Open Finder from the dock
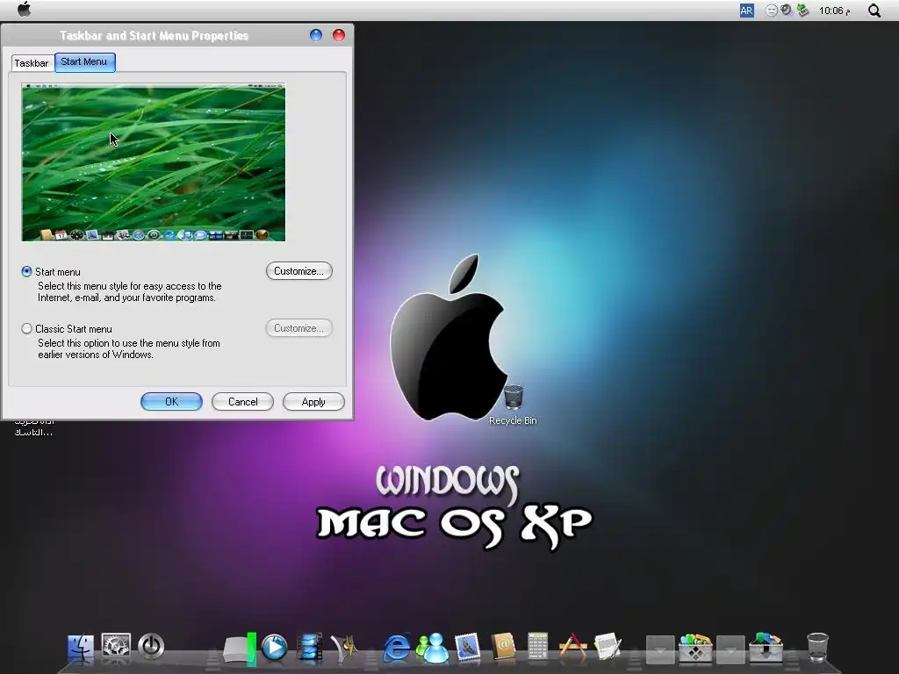The height and width of the screenshot is (674, 899). click(x=81, y=649)
